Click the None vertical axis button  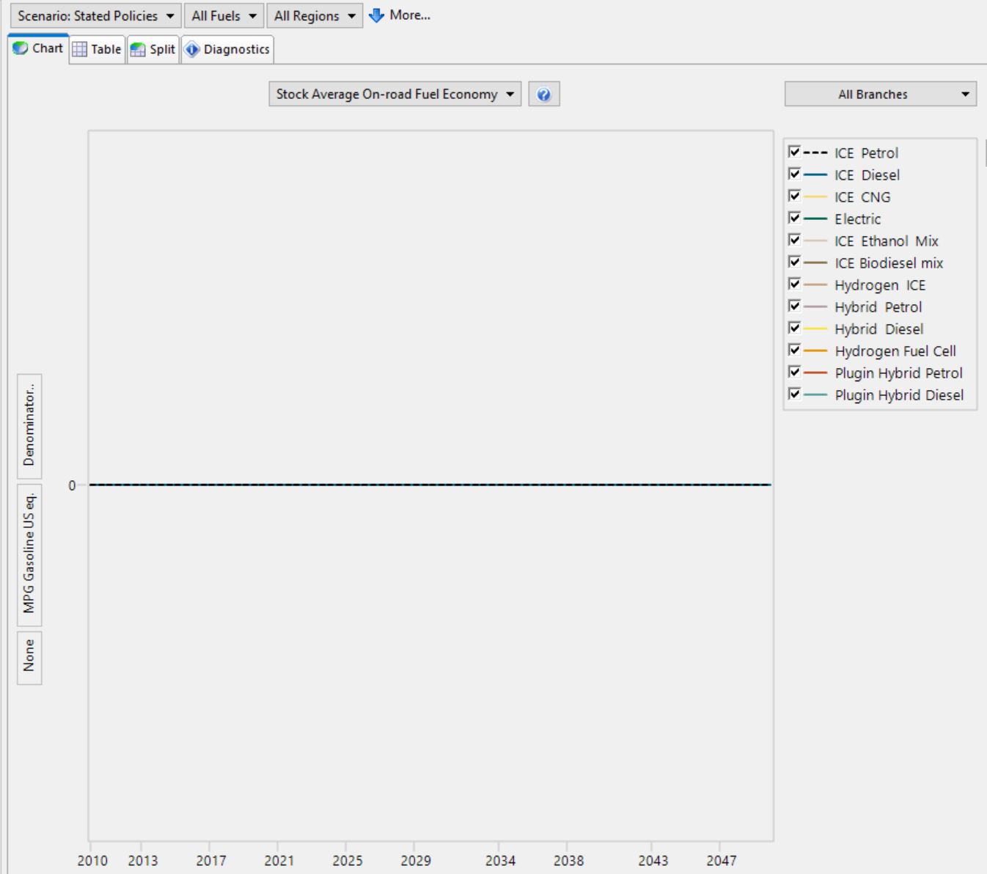coord(29,657)
